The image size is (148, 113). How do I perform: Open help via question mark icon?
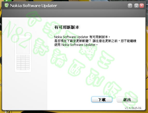(x=130, y=6)
